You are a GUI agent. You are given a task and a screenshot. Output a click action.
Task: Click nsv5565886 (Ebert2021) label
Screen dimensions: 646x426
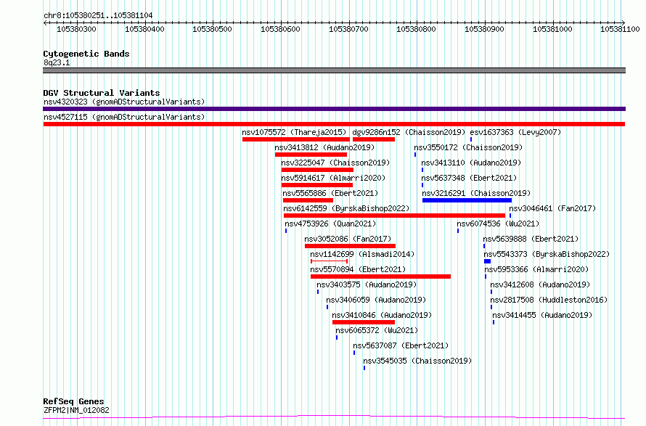(330, 193)
